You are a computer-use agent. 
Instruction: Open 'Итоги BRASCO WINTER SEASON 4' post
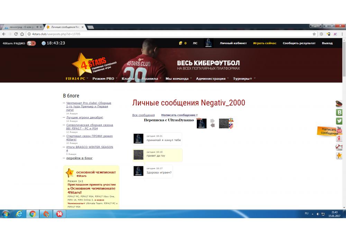click(90, 149)
